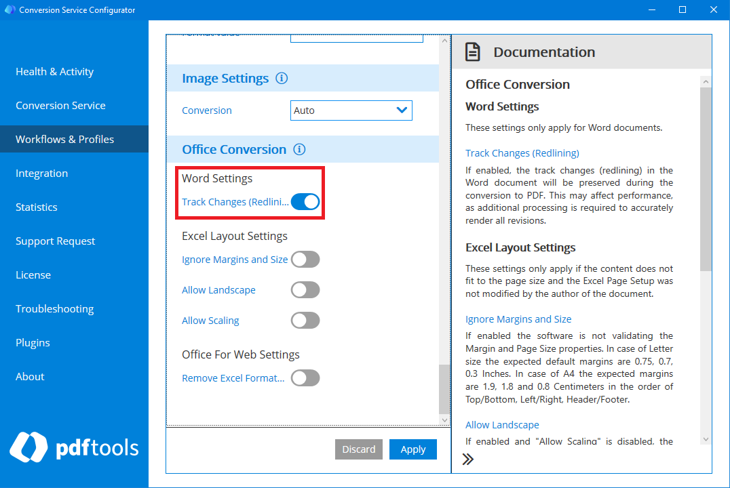Click the partially visible input field at top
Image resolution: width=730 pixels, height=488 pixels.
point(357,39)
